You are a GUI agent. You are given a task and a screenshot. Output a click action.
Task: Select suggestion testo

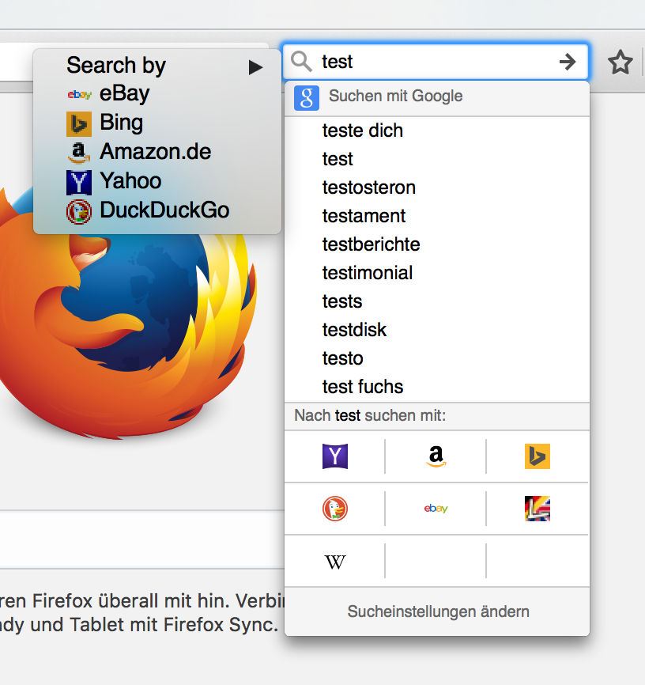click(x=436, y=358)
